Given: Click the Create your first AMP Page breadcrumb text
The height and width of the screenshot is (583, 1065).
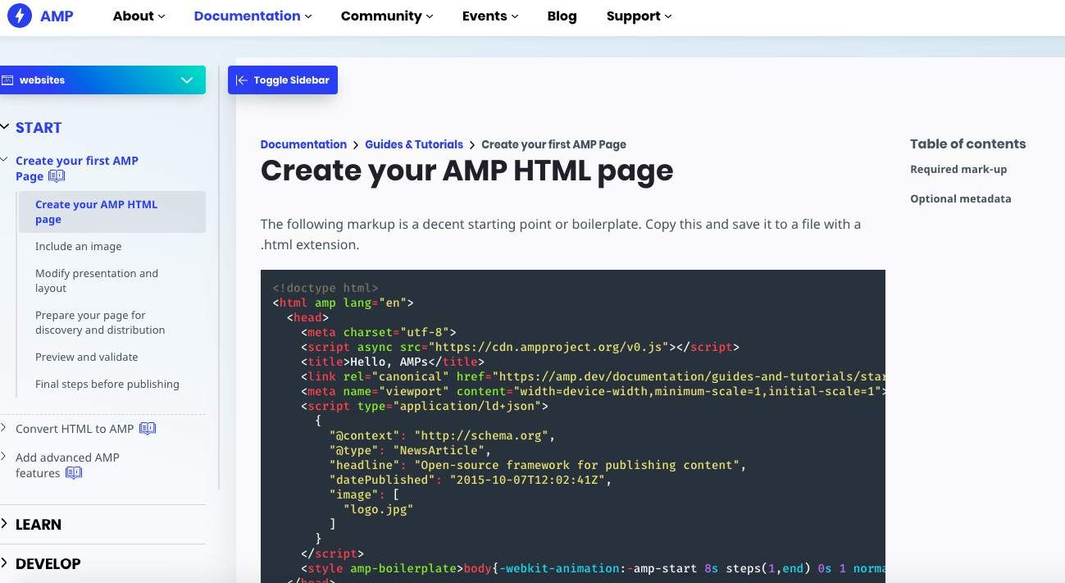Looking at the screenshot, I should 553,144.
